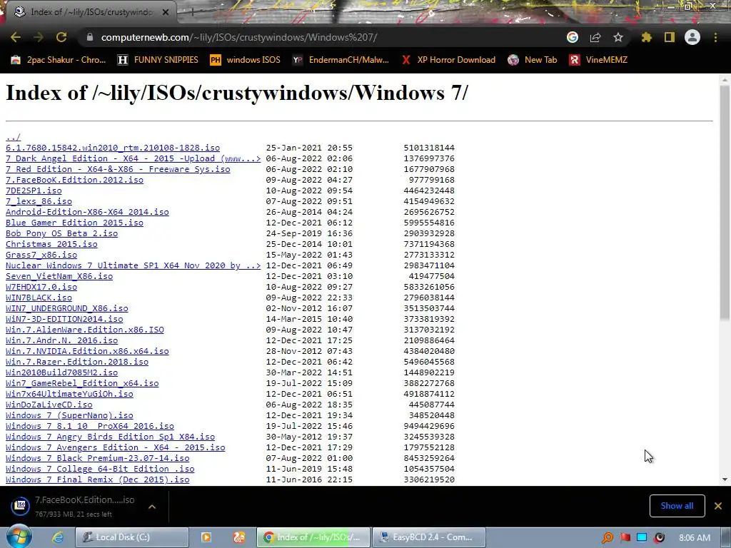The height and width of the screenshot is (548, 731).
Task: Download 7.FaceBooK.Edition.2012.iso from list
Action: pyautogui.click(x=74, y=180)
